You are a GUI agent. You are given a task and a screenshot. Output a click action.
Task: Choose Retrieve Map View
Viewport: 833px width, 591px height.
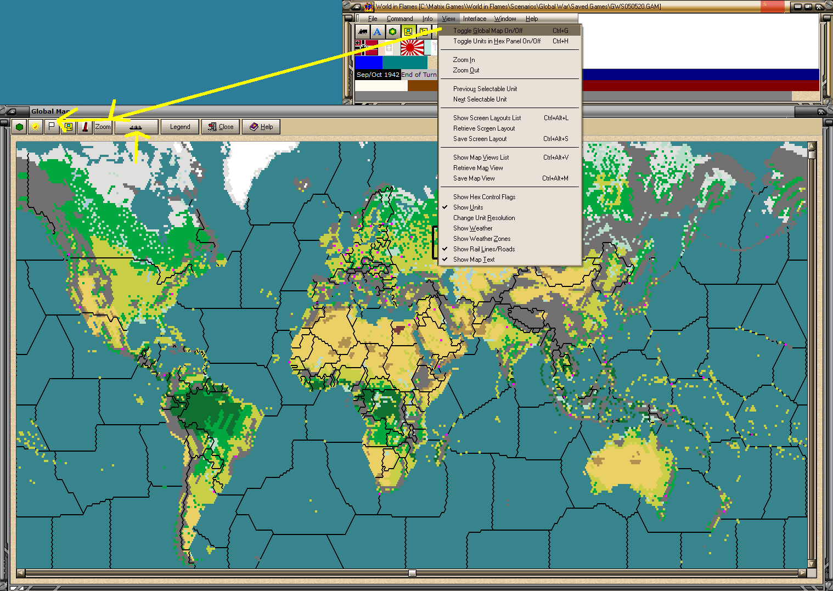(510, 168)
